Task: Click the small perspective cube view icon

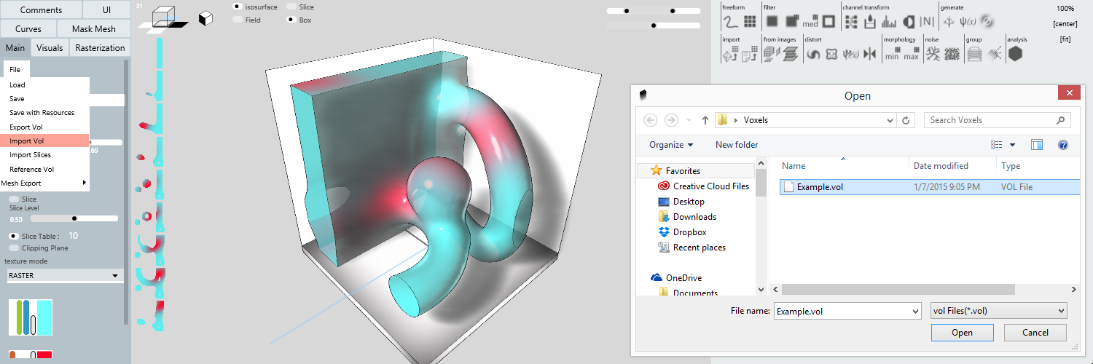Action: (205, 19)
